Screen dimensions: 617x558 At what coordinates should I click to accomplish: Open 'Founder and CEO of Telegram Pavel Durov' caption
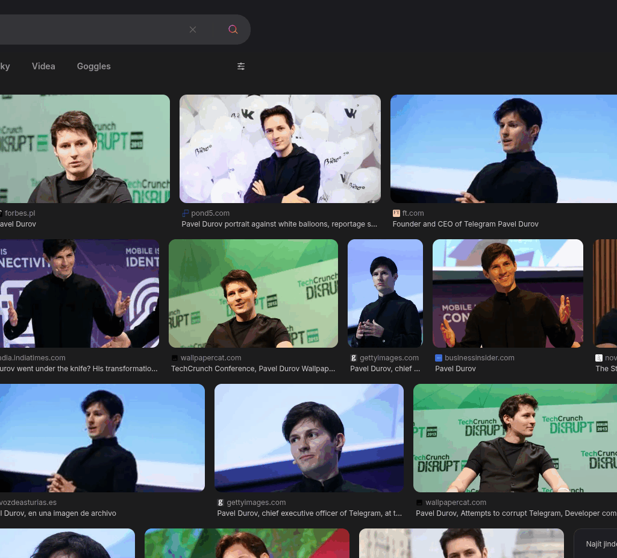pos(465,224)
